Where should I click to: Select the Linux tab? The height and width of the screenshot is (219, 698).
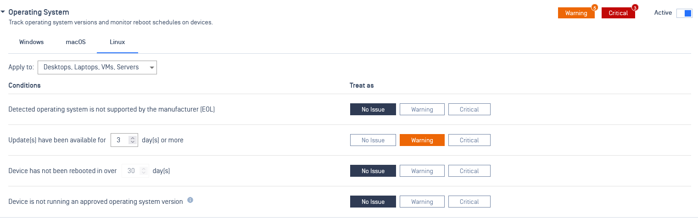coord(117,42)
